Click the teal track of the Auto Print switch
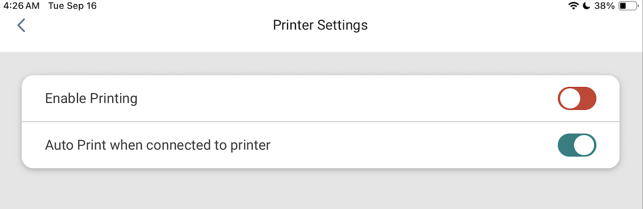This screenshot has height=209, width=643. 566,145
